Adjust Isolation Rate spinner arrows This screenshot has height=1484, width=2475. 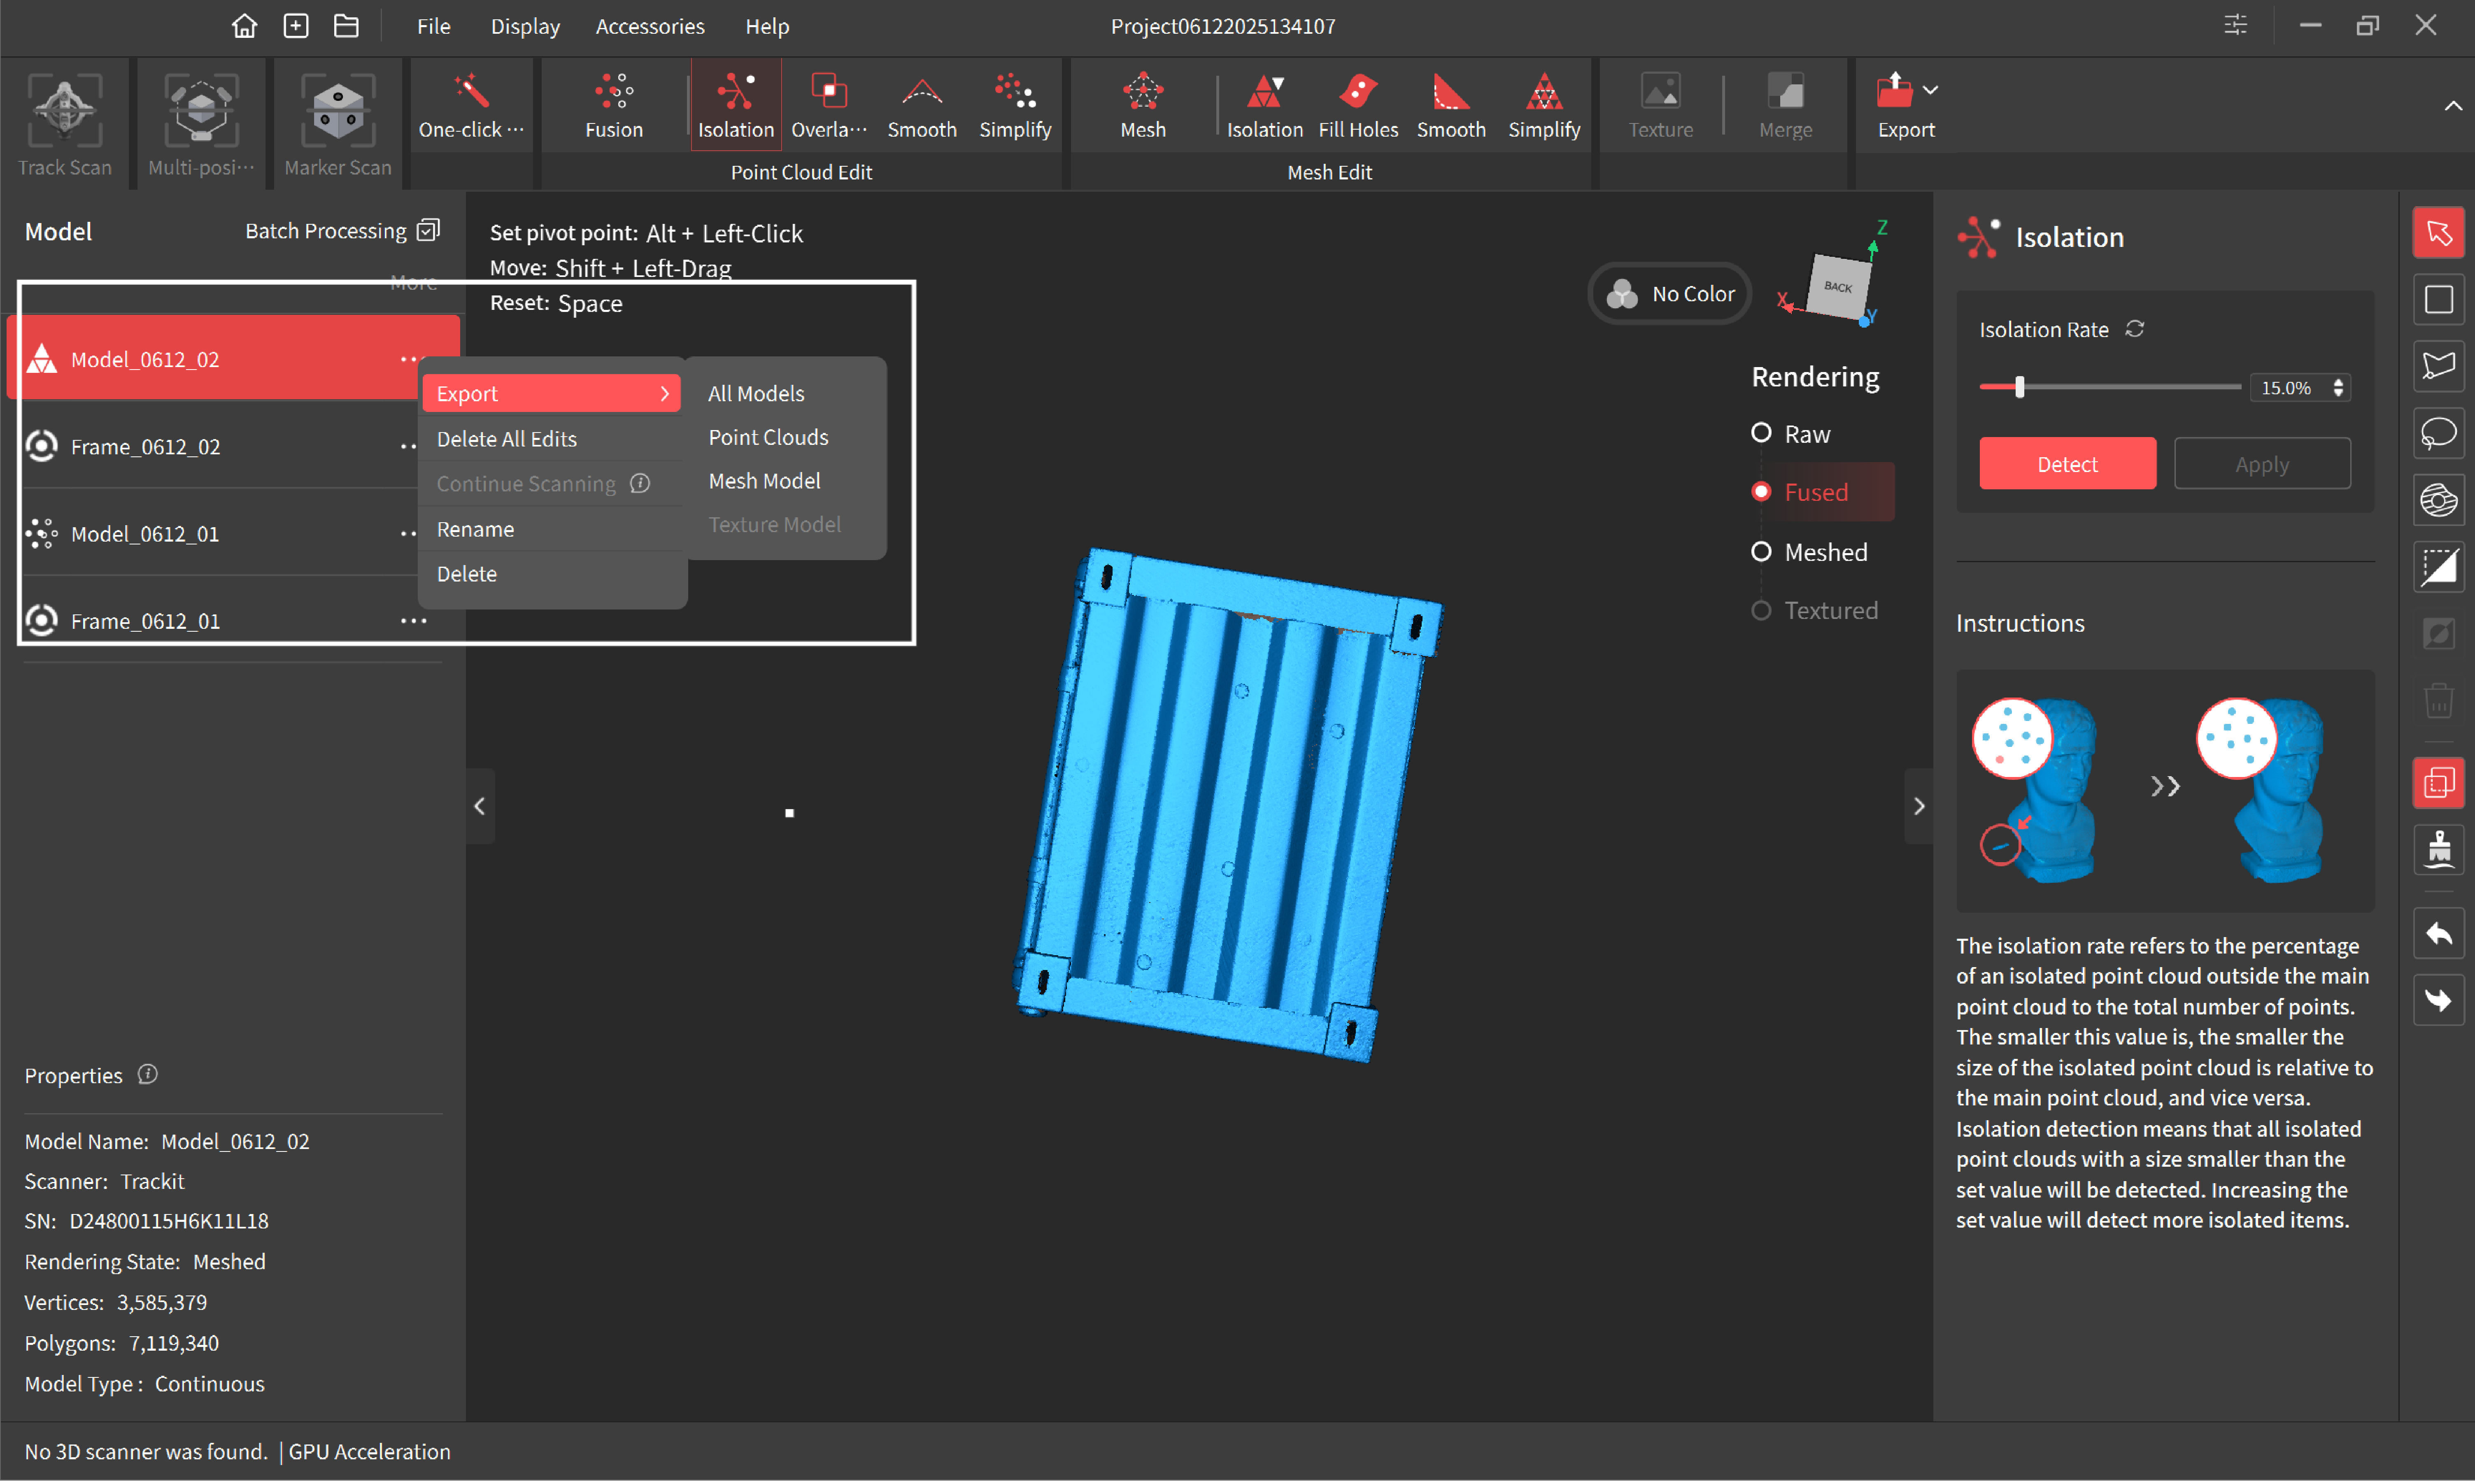coord(2338,388)
